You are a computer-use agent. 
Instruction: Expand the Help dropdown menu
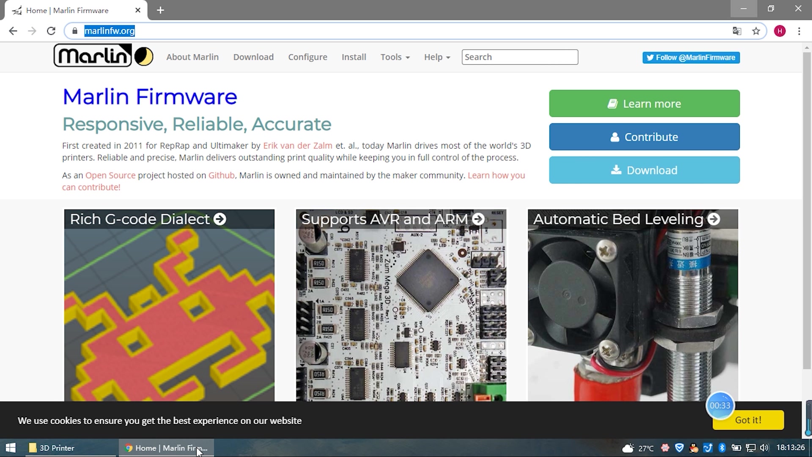point(437,57)
